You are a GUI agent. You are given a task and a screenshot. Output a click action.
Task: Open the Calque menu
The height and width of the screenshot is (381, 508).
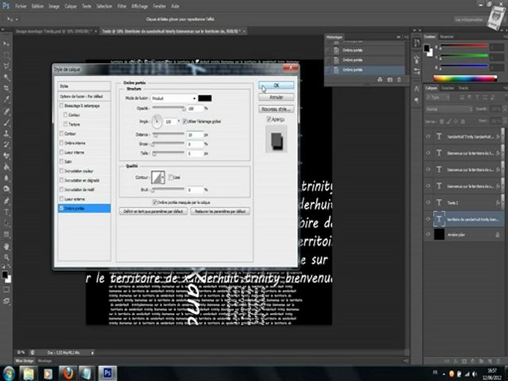(70, 6)
